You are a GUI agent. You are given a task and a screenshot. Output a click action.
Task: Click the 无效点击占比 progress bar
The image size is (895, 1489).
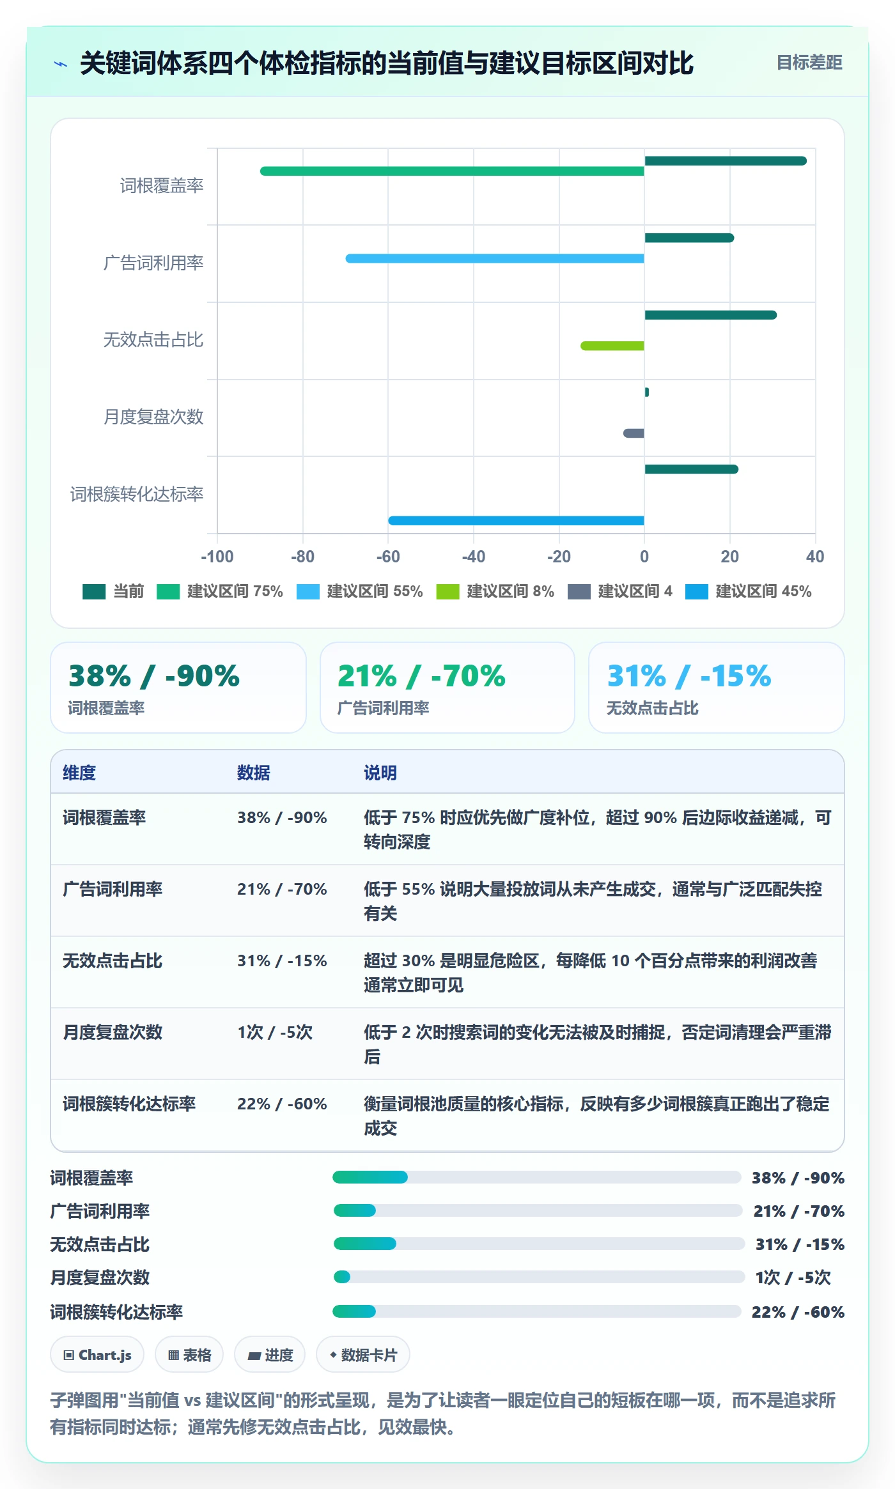(x=540, y=1244)
